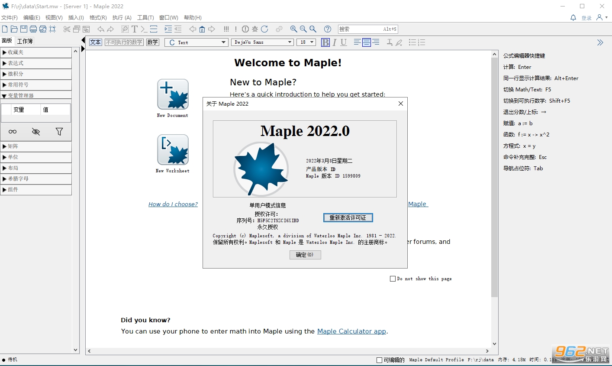The width and height of the screenshot is (612, 366).
Task: Undo the last action
Action: pyautogui.click(x=101, y=29)
